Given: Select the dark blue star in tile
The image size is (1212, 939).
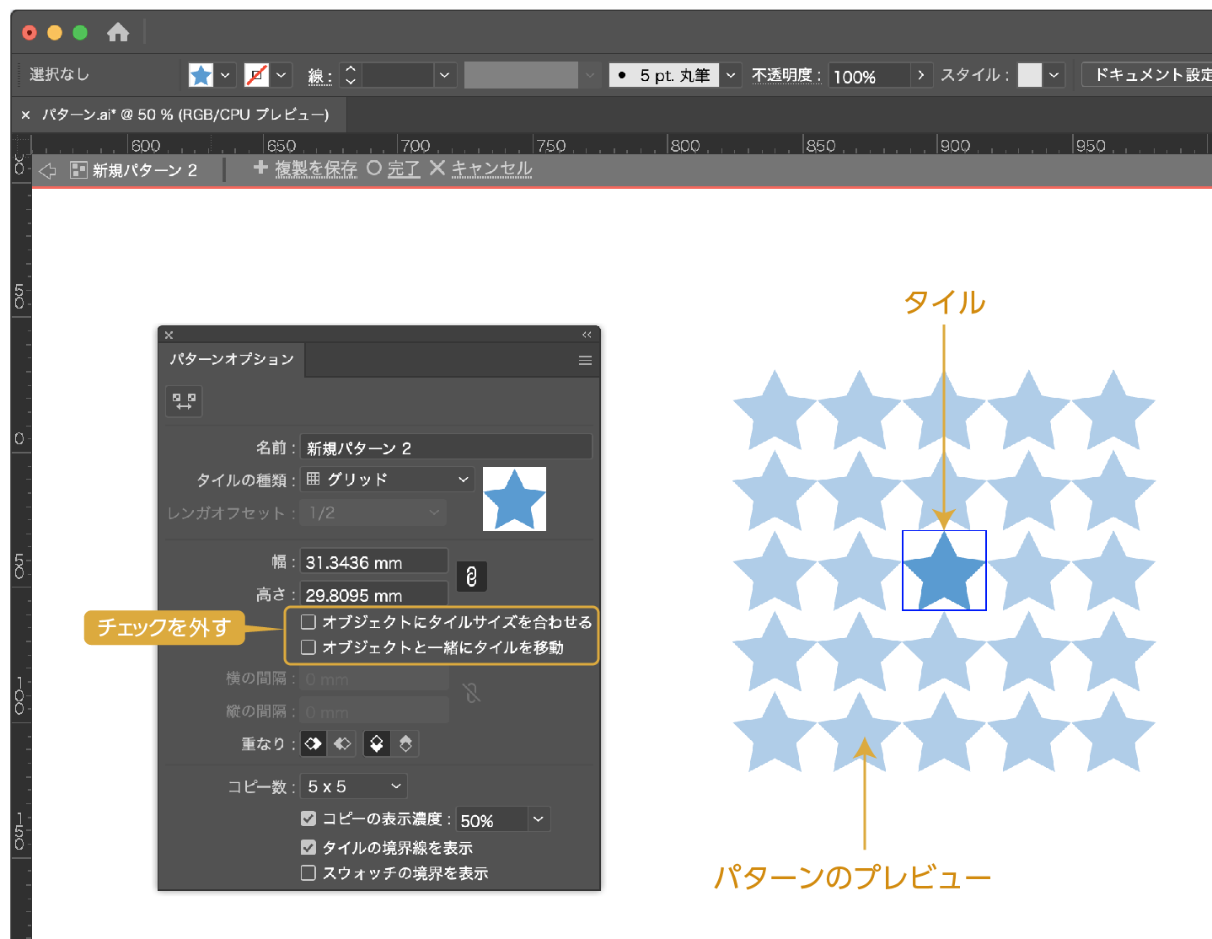Looking at the screenshot, I should [944, 573].
